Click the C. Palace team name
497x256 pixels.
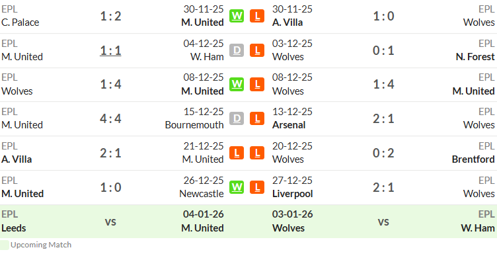point(20,22)
